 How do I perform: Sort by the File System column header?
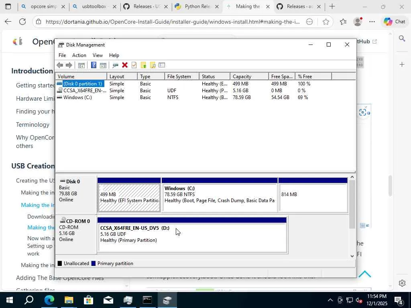[182, 77]
